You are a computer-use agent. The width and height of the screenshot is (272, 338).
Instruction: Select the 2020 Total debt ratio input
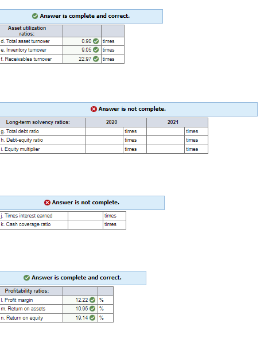[x=104, y=131]
